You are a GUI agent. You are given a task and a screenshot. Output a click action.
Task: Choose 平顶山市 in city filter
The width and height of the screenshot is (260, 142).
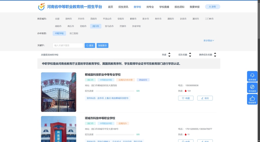pos(107,19)
